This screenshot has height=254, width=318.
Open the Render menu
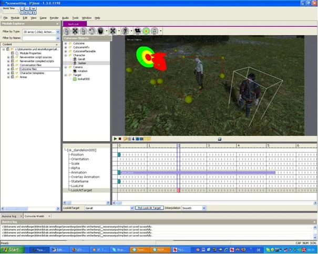[x=54, y=18]
